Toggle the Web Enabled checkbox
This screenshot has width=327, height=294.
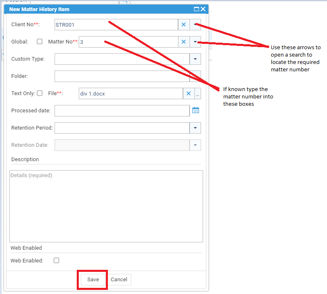(x=56, y=260)
